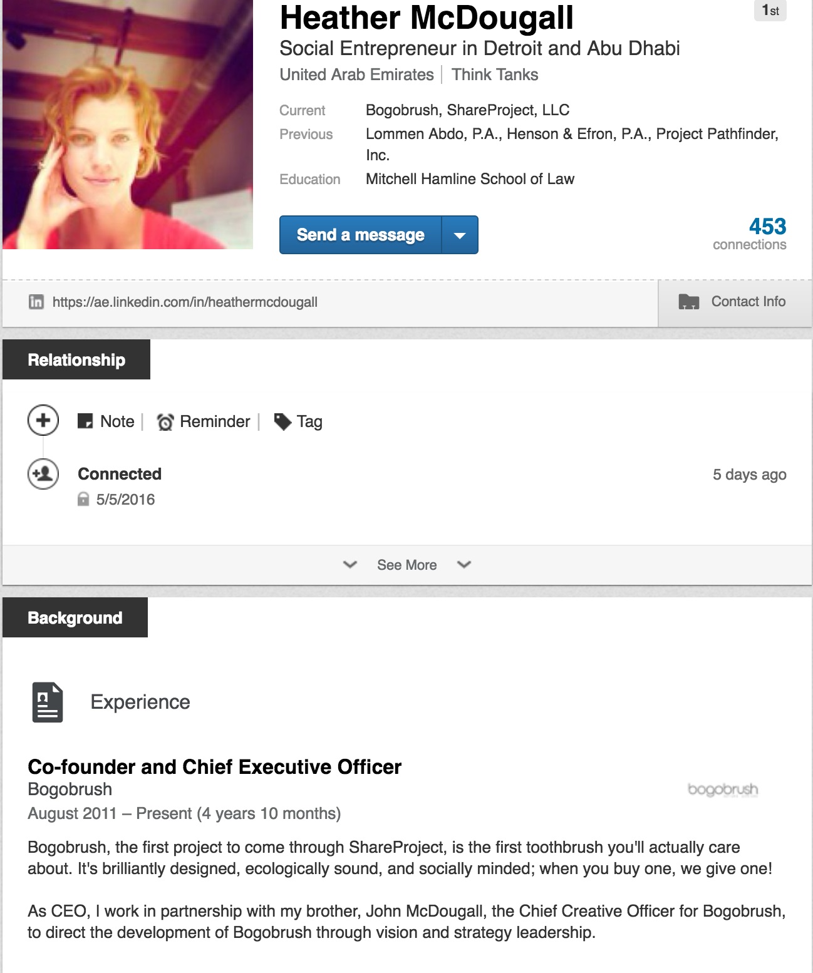813x973 pixels.
Task: Click the Mitchell Hamline School of Law link
Action: [470, 179]
